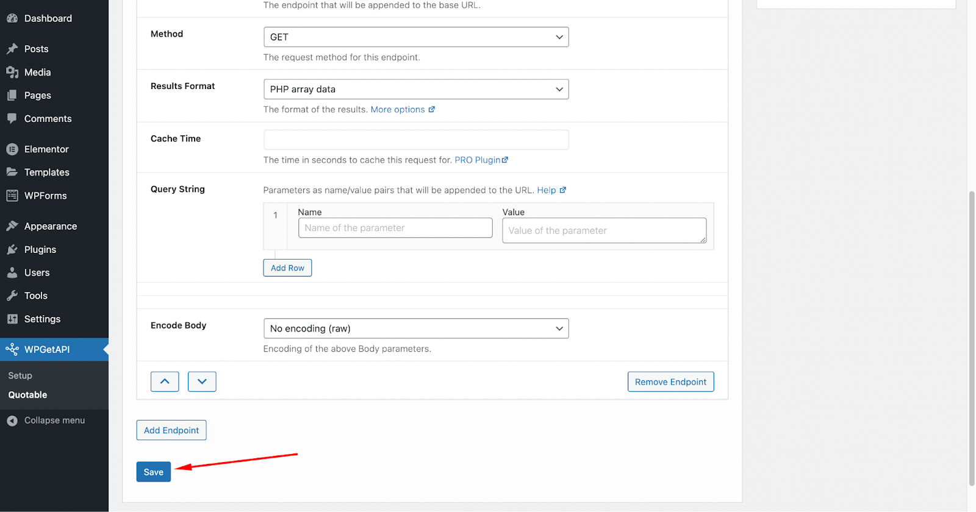976x512 pixels.
Task: Go to Quotable submenu item
Action: click(x=27, y=395)
